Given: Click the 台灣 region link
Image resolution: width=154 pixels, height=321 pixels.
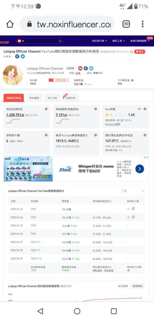Looking at the screenshot, I should (x=78, y=73).
